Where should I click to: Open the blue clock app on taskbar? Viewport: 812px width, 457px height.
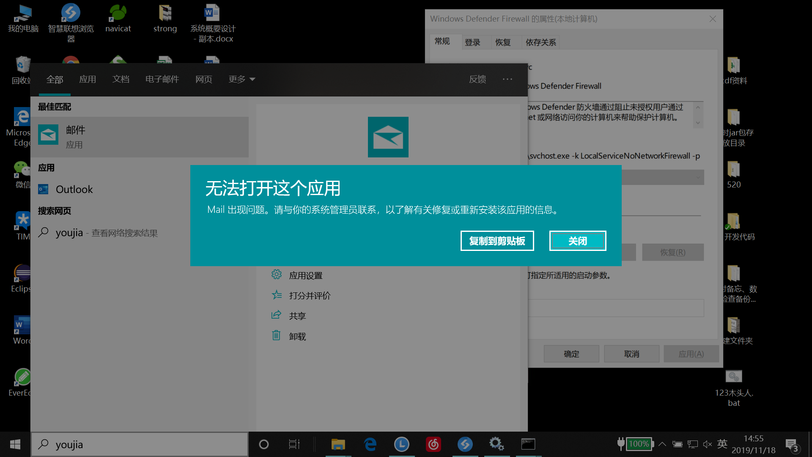(x=401, y=444)
